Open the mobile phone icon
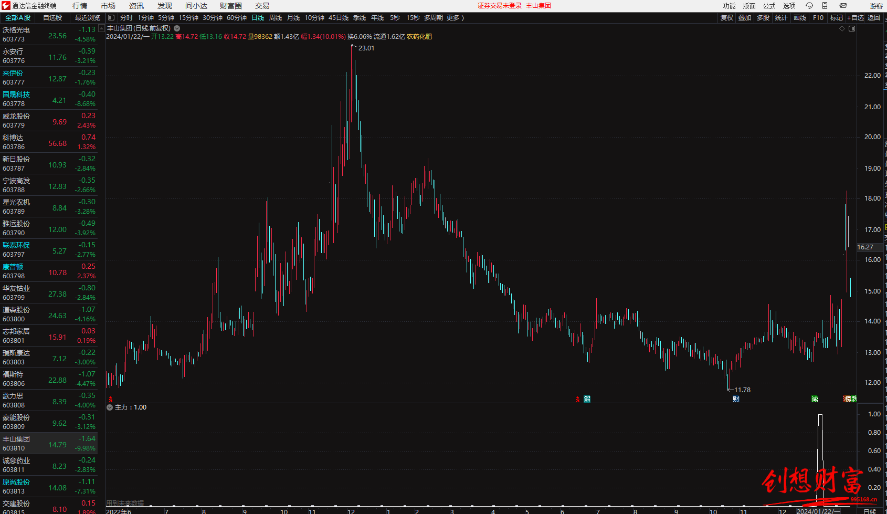Viewport: 887px width, 514px height. click(x=825, y=6)
